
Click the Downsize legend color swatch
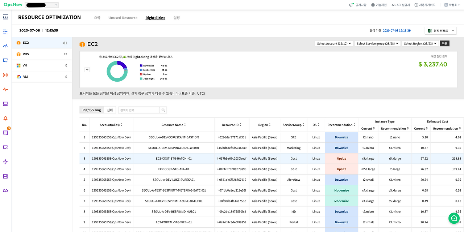141,66
